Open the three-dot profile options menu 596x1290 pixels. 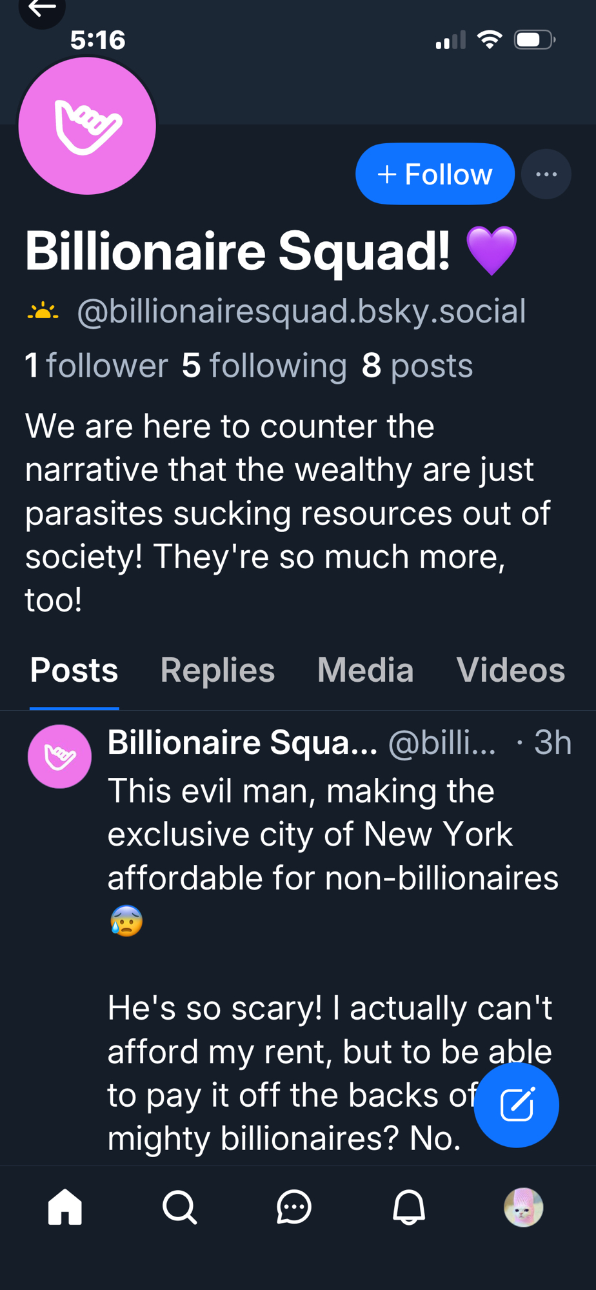coord(546,174)
